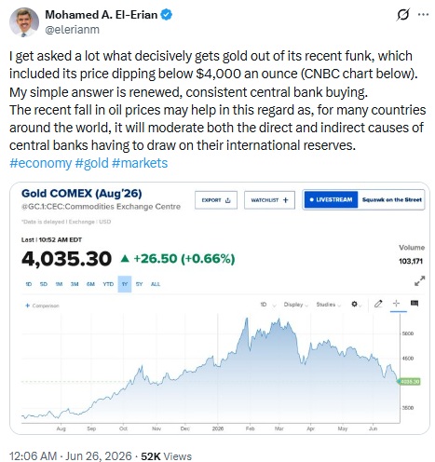Viewport: 435px width, 462px height.
Task: Open the 1D interval dropdown
Action: coord(268,305)
